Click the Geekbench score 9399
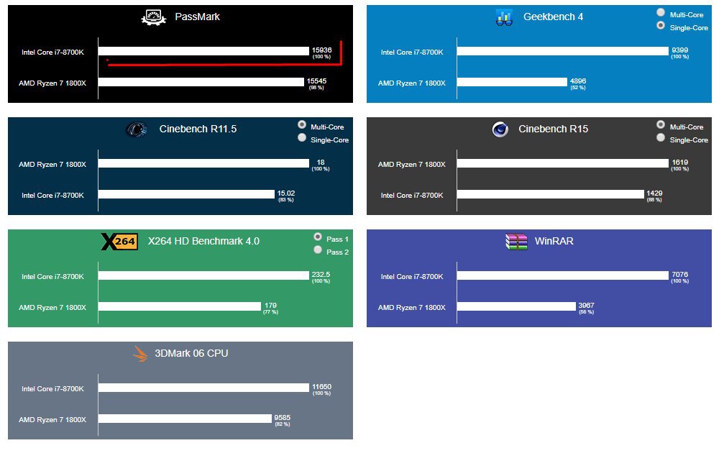This screenshot has height=461, width=724. click(x=679, y=50)
